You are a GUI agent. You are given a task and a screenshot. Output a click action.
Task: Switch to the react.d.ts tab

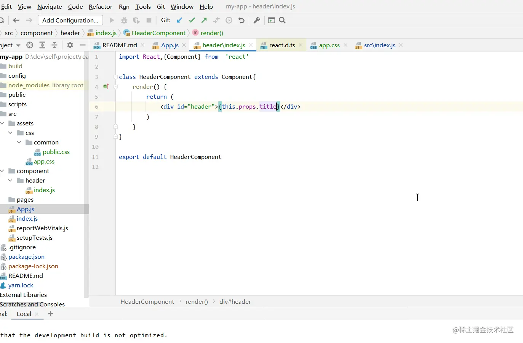(282, 45)
